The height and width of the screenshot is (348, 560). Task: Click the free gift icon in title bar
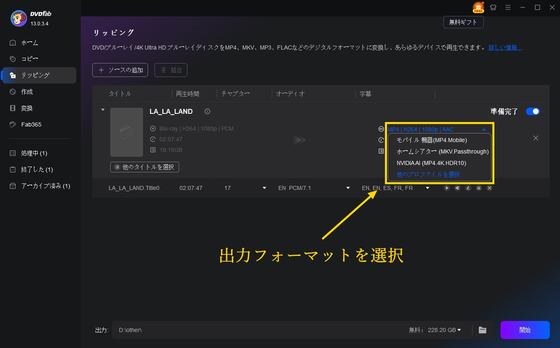point(478,7)
